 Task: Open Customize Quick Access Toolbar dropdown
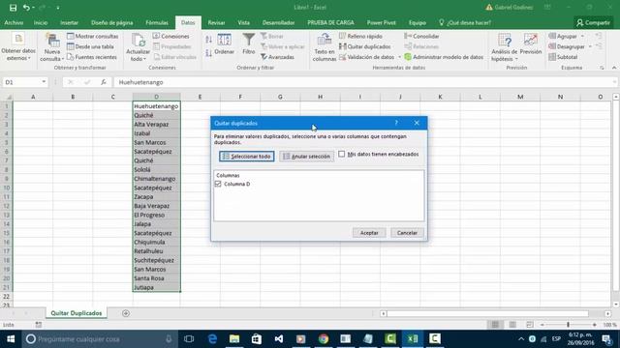click(x=58, y=8)
